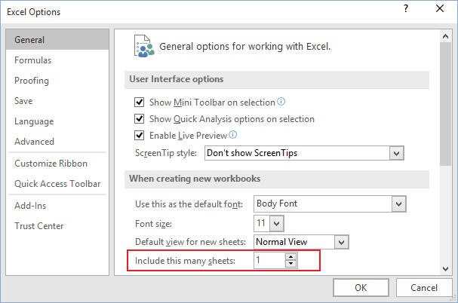Image resolution: width=458 pixels, height=303 pixels.
Task: Open Default view for new sheets dropdown
Action: [x=341, y=242]
